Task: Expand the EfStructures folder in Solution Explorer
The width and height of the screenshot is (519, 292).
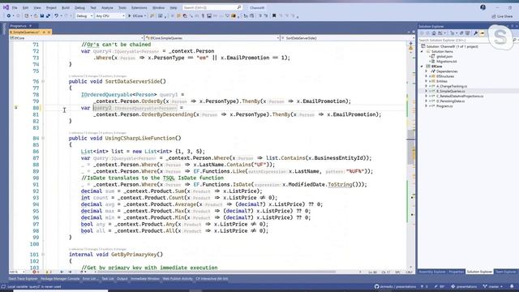Action: tap(427, 76)
